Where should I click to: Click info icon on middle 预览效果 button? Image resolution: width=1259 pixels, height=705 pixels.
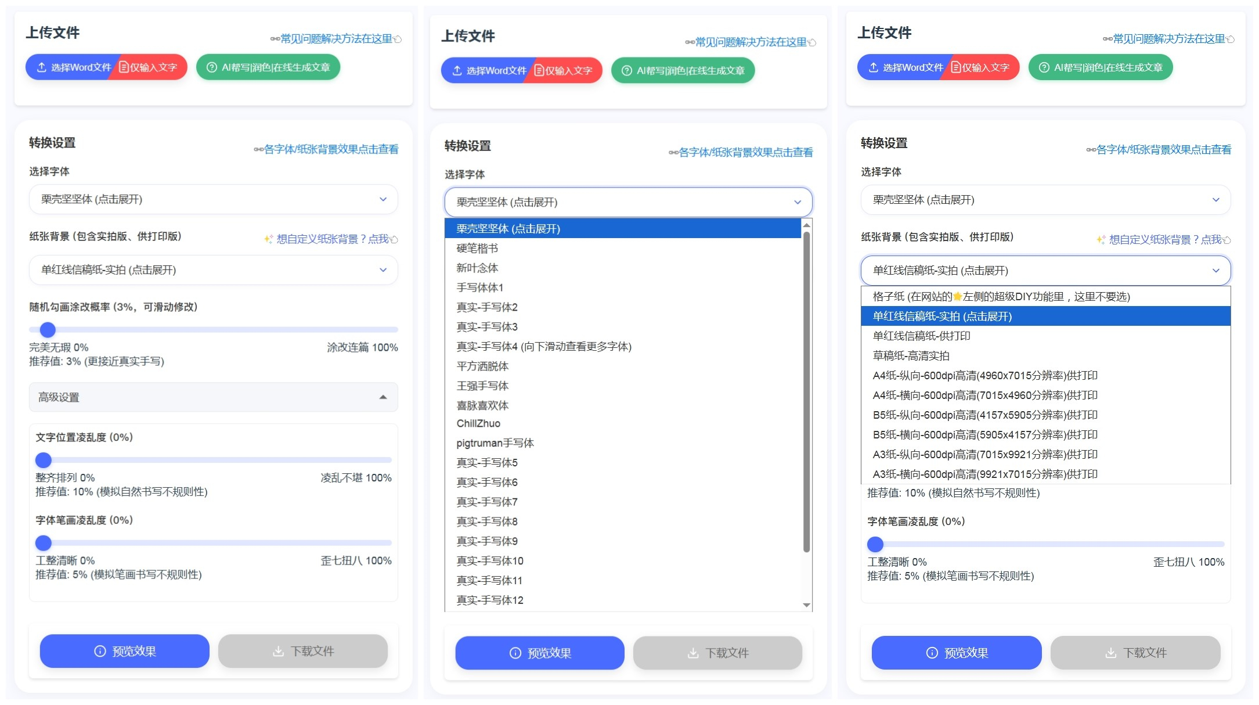point(515,653)
